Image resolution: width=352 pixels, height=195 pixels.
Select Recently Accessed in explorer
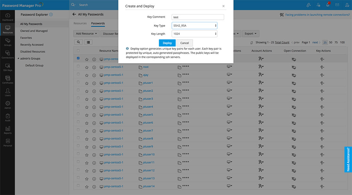(32, 45)
